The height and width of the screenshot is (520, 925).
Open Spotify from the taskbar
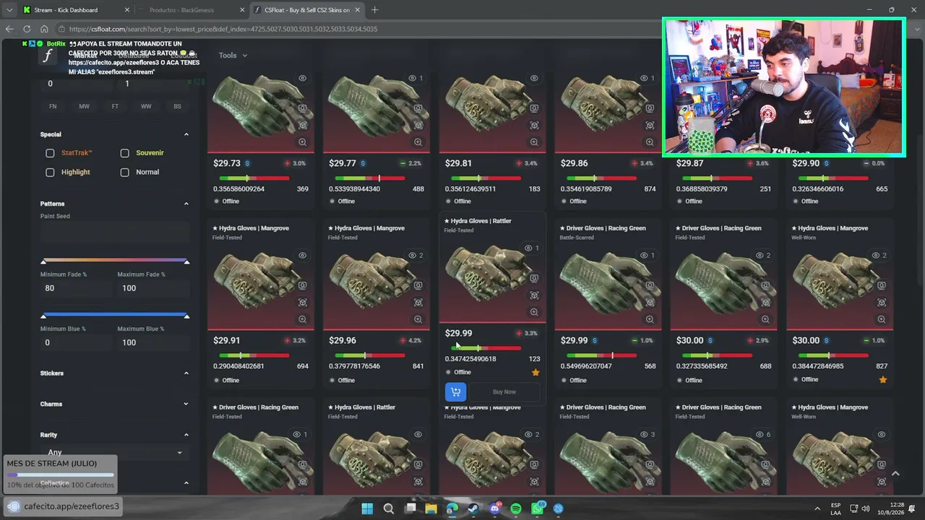click(516, 508)
